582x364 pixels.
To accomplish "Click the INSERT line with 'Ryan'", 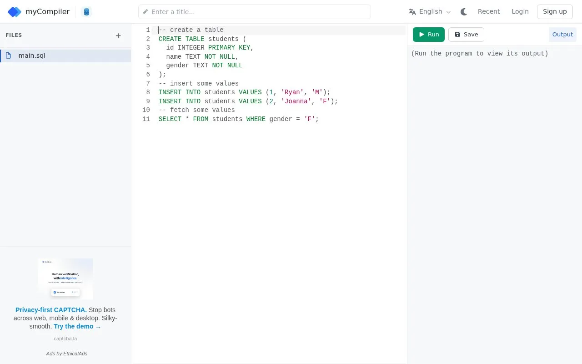I will pos(244,92).
